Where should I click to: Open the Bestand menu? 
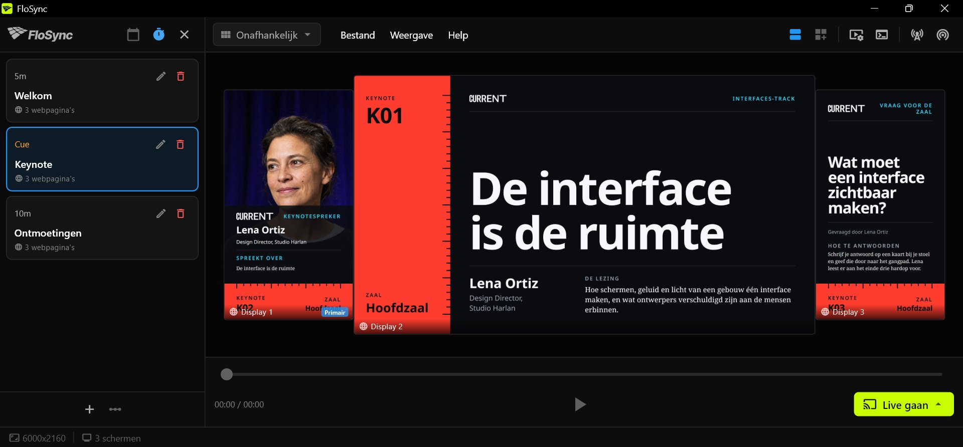[x=358, y=35]
